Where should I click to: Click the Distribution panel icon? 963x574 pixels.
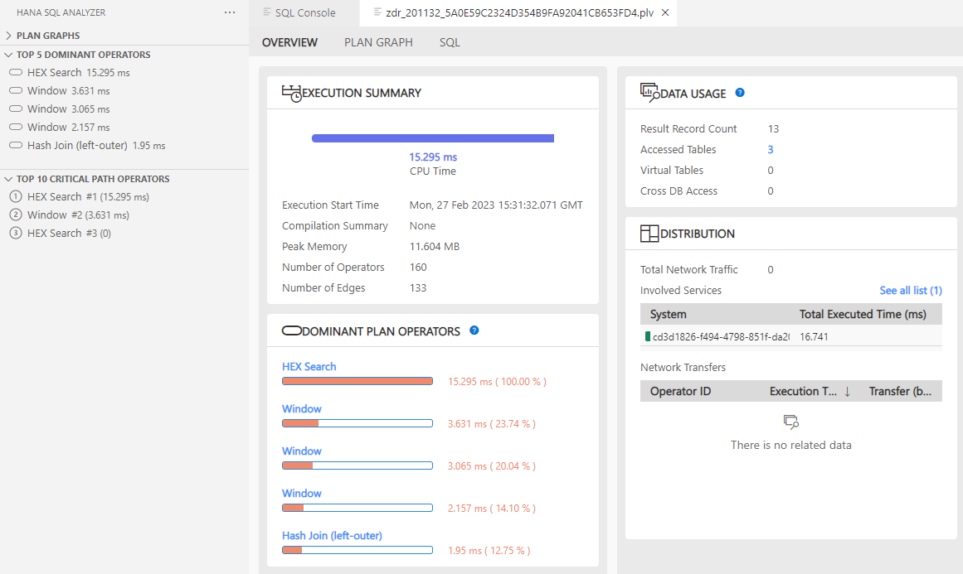coord(649,233)
